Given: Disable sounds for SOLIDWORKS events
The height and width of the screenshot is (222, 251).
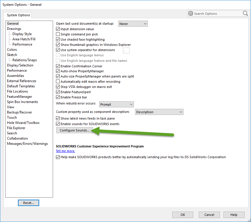Looking at the screenshot, I should [58, 124].
